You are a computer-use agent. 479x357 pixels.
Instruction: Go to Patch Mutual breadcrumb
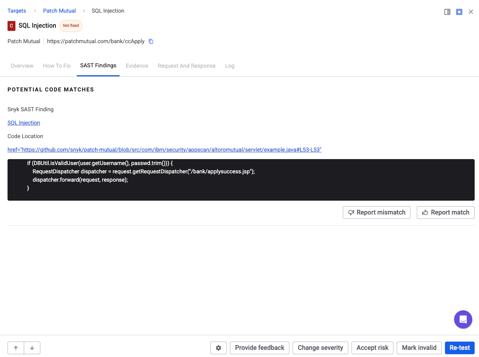pyautogui.click(x=59, y=11)
